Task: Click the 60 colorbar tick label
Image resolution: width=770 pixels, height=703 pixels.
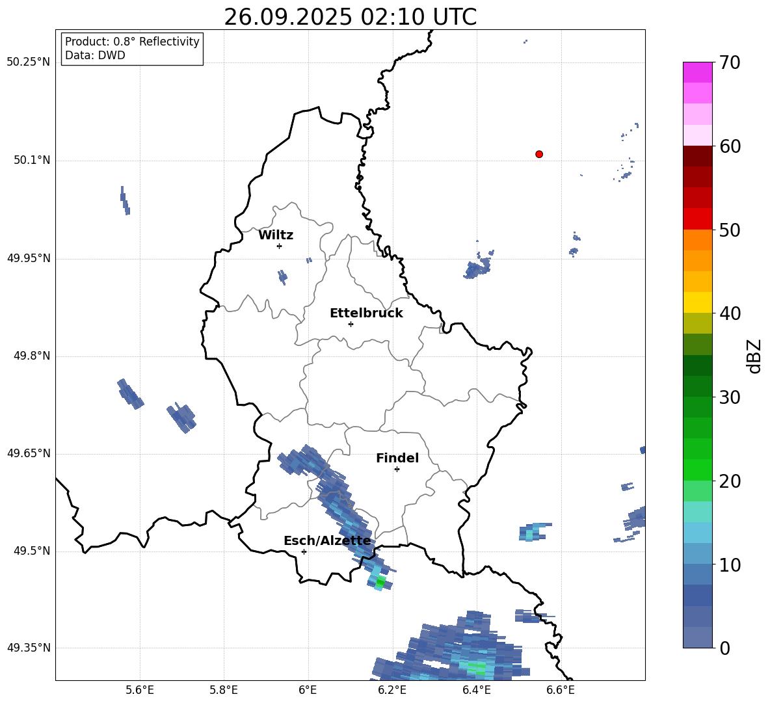Action: coord(729,146)
